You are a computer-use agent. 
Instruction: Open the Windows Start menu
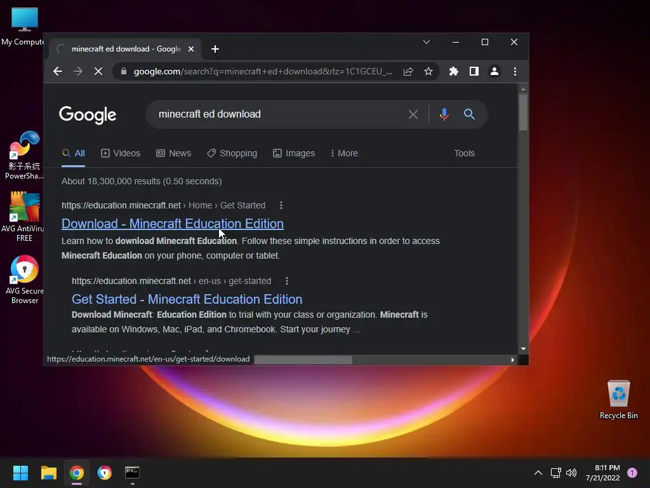pyautogui.click(x=20, y=473)
